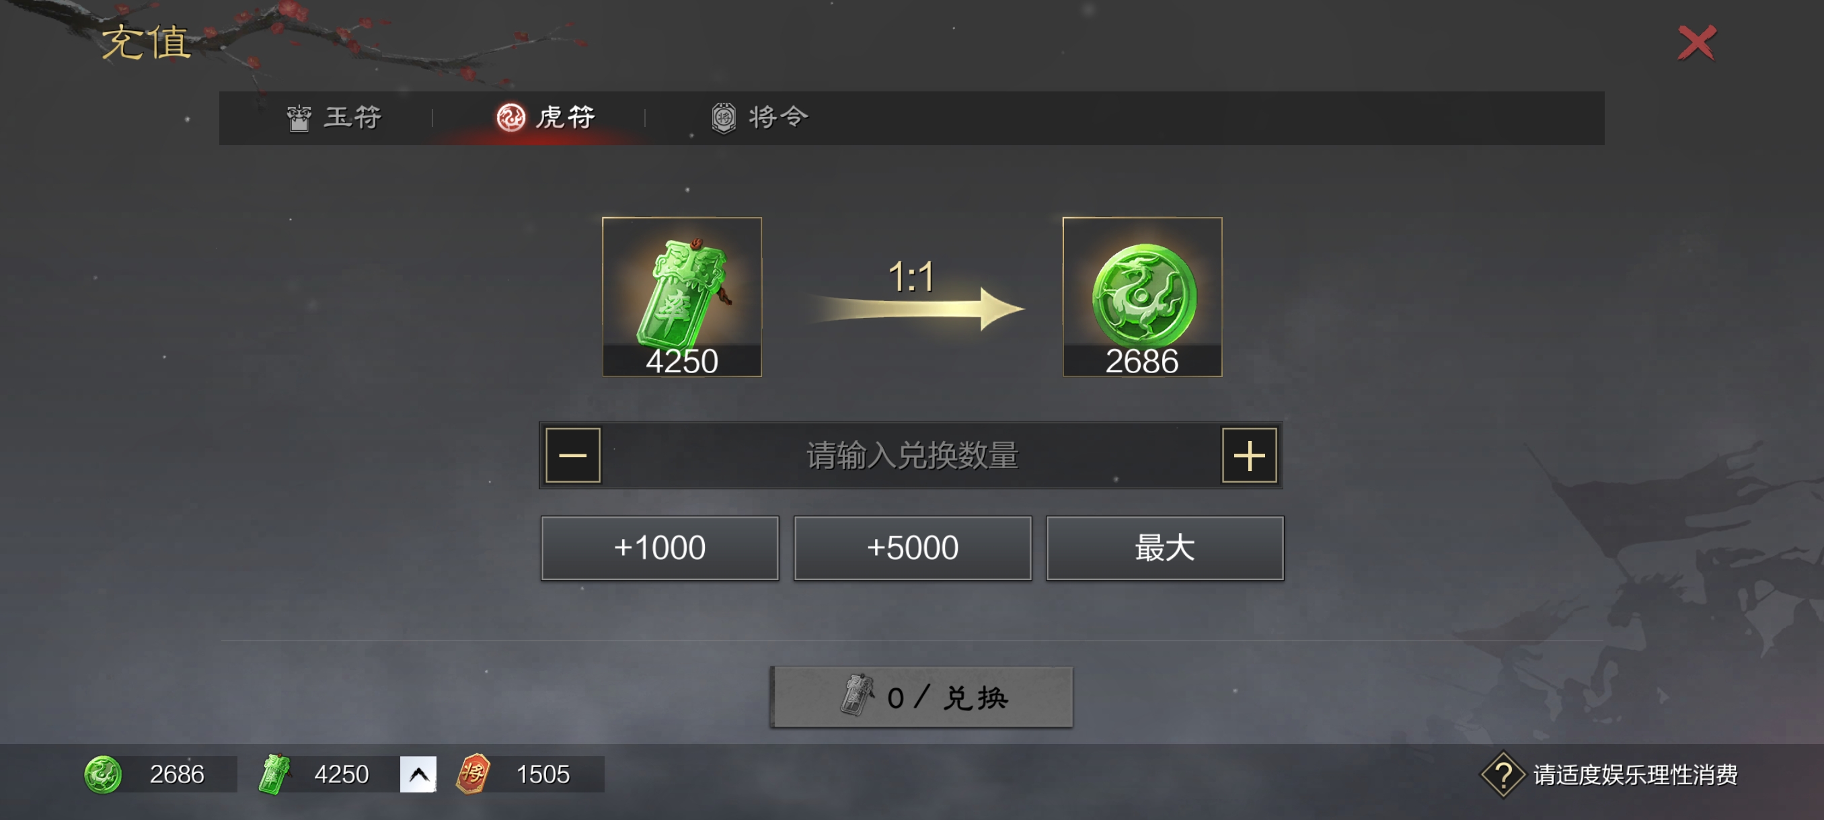Viewport: 1824px width, 820px height.
Task: Open the question mark help icon
Action: (1503, 775)
